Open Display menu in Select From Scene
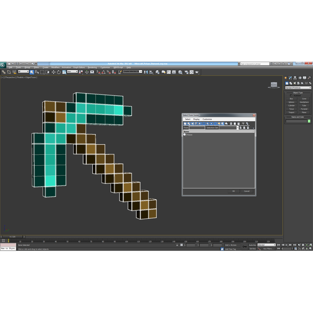 pyautogui.click(x=196, y=119)
